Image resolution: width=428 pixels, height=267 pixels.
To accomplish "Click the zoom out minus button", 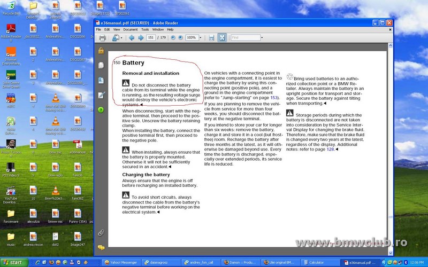I will [173, 37].
